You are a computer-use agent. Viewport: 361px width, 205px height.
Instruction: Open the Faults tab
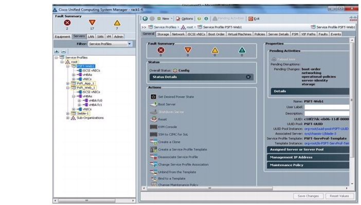(323, 34)
